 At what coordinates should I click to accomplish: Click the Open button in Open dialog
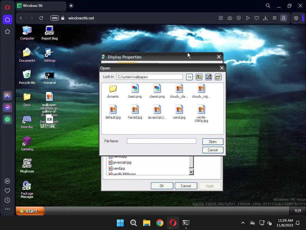pyautogui.click(x=213, y=142)
